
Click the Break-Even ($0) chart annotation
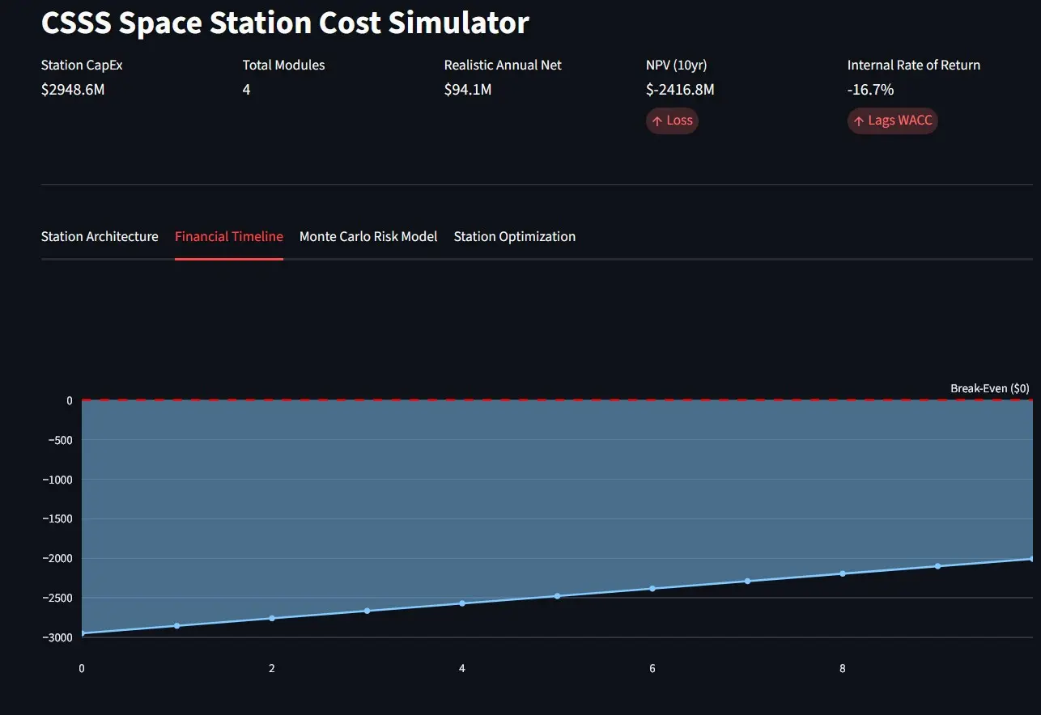[990, 388]
